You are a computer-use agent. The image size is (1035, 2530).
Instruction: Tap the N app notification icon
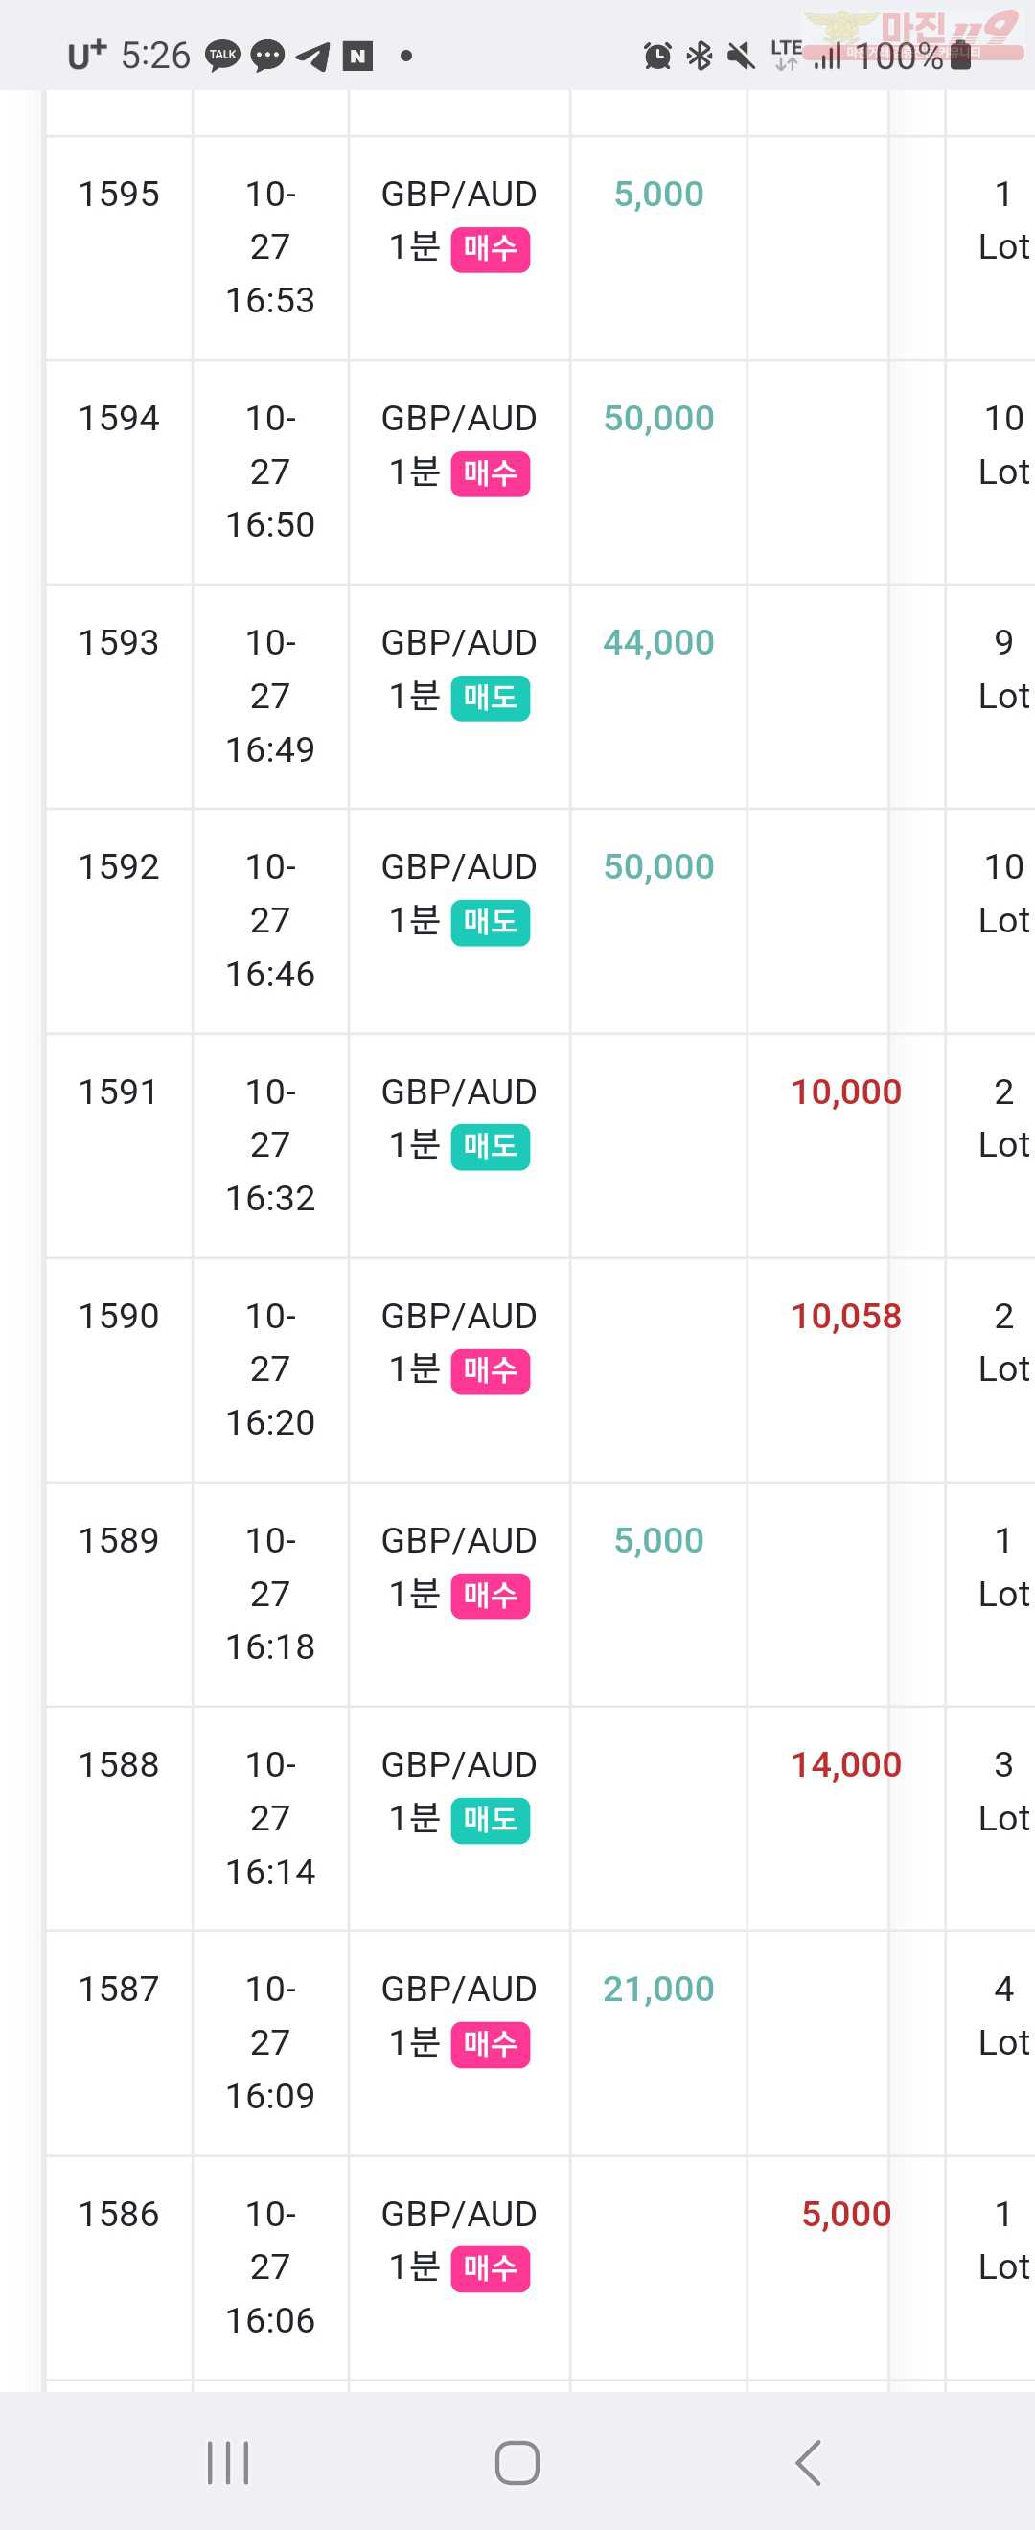[357, 56]
